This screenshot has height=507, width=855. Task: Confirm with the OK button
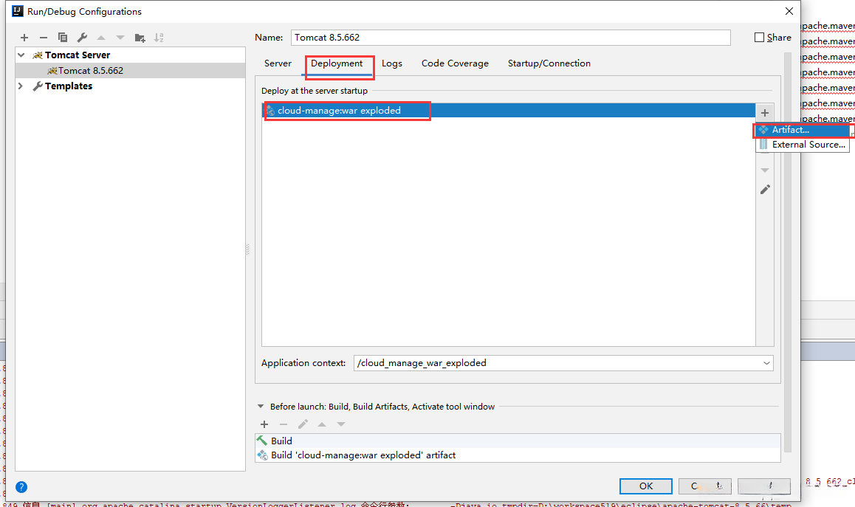tap(645, 486)
